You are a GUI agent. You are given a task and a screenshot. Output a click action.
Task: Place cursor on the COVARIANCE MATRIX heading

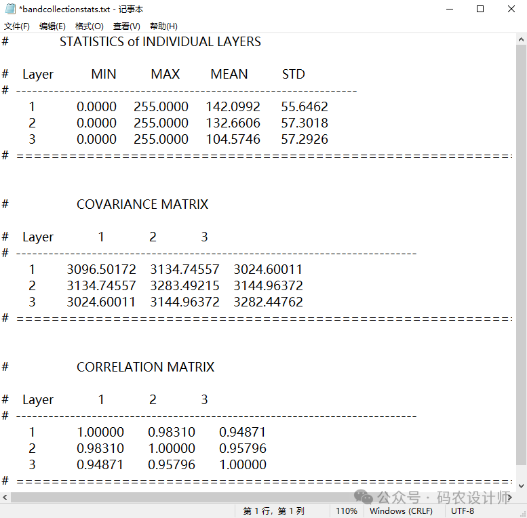click(x=142, y=204)
